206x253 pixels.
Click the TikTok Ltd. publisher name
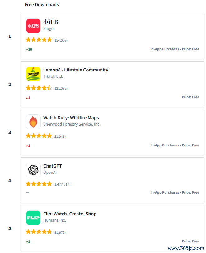(53, 76)
